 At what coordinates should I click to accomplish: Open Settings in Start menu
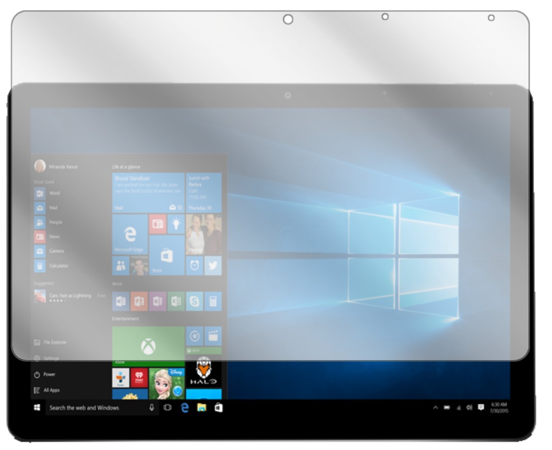click(46, 358)
